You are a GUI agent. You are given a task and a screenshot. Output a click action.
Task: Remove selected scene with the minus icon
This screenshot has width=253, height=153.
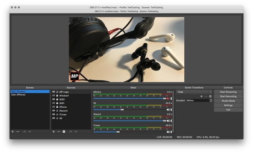coord(18,132)
